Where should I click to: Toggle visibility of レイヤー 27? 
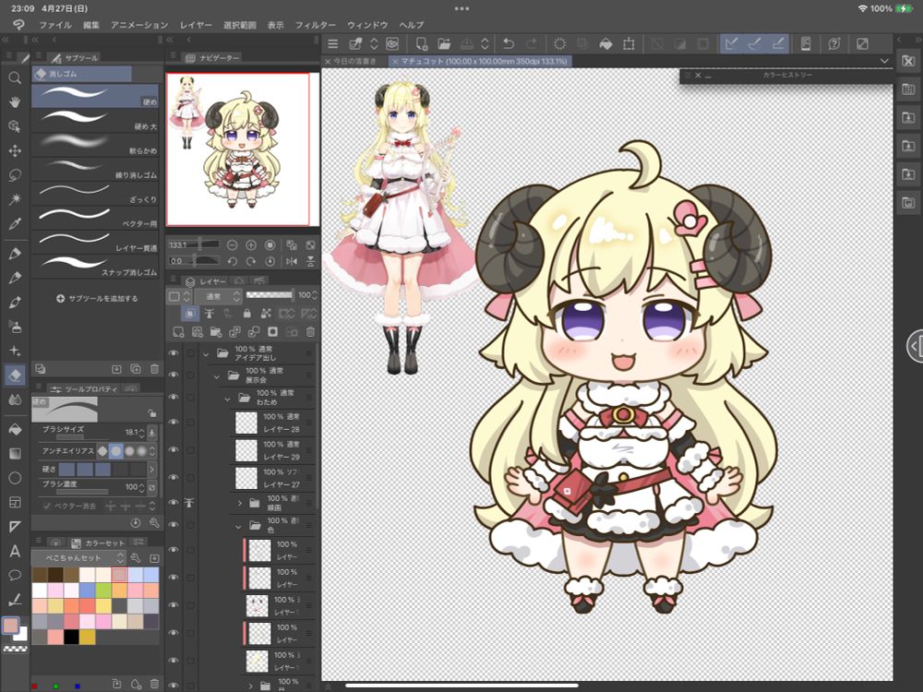[x=174, y=477]
